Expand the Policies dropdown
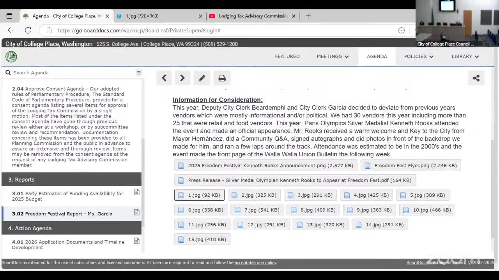Viewport: 499px width, 280px height. tap(419, 56)
